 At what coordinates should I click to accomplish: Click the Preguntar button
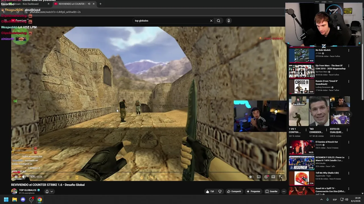click(x=253, y=192)
